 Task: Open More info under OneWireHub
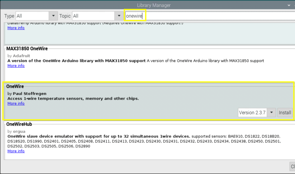(x=16, y=151)
